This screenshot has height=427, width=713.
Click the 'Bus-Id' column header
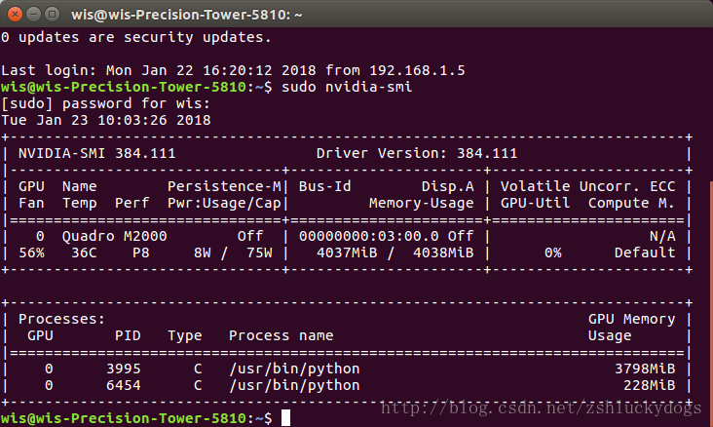(324, 186)
